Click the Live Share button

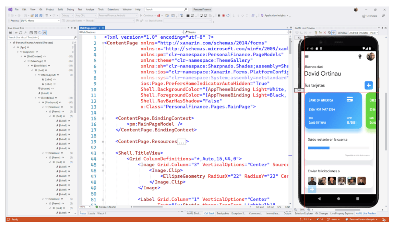point(370,15)
